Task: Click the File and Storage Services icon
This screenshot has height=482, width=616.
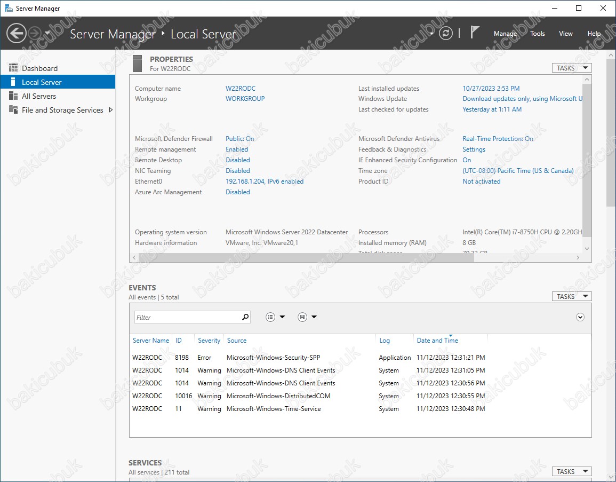Action: (x=13, y=109)
